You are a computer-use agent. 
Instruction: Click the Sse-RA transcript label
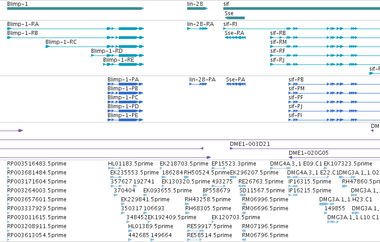[x=234, y=33]
